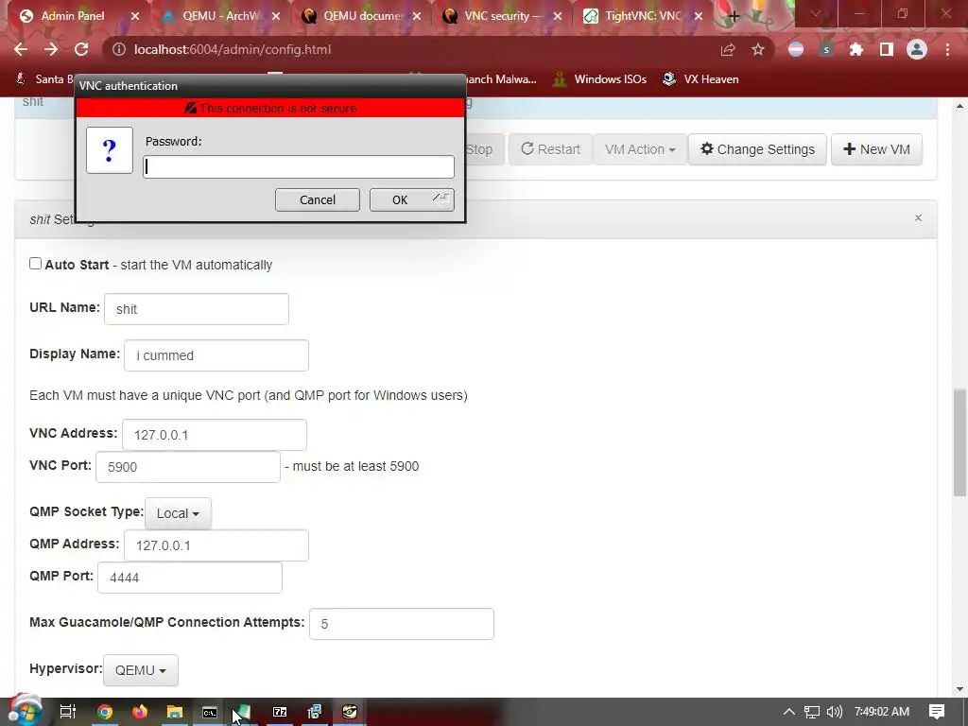
Task: Open the Extensions puzzle piece menu
Action: click(x=856, y=50)
